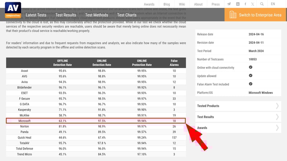This screenshot has width=287, height=161.
Task: Open the X (Twitter) icon
Action: coord(253,4)
